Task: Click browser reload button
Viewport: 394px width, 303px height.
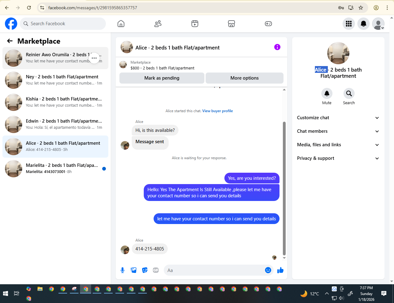Action: click(x=29, y=8)
